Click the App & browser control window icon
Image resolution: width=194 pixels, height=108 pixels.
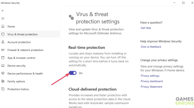coord(3,58)
